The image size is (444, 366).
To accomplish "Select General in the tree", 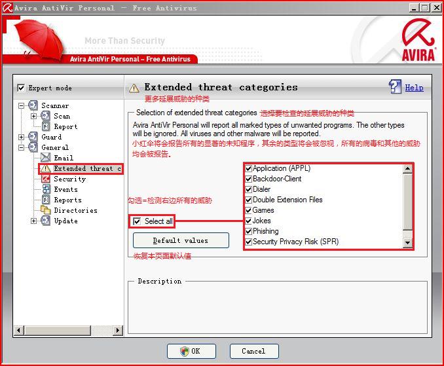I will [55, 147].
